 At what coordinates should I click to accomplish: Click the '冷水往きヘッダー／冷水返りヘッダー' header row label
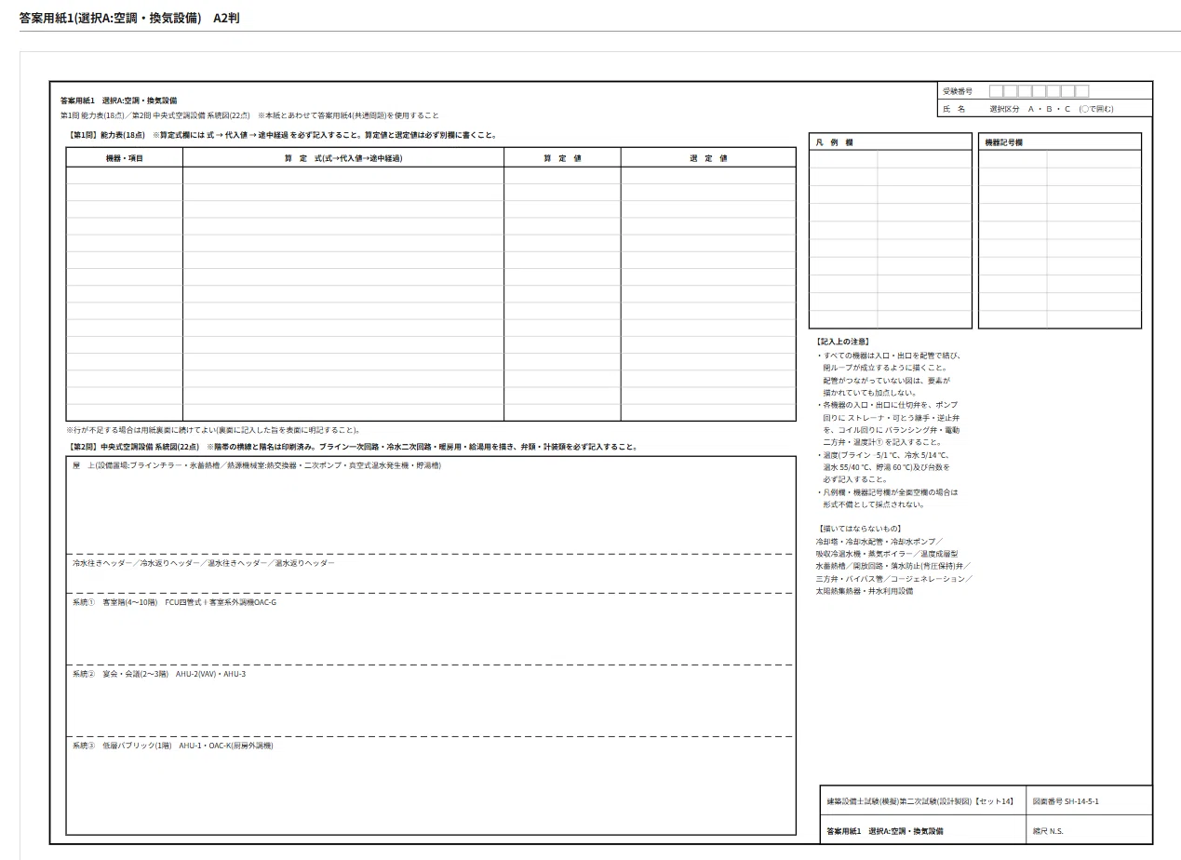pos(204,563)
